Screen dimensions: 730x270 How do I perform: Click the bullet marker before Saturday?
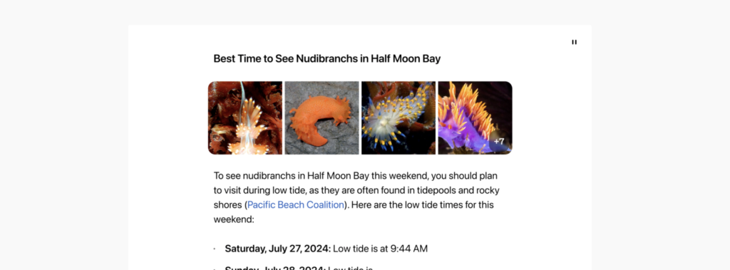[x=215, y=249]
